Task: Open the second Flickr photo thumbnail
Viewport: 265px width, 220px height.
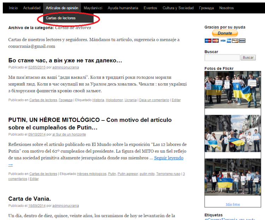Action: coord(232,133)
